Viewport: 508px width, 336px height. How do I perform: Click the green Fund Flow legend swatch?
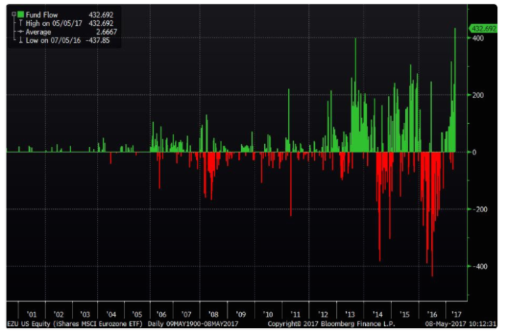tap(21, 14)
